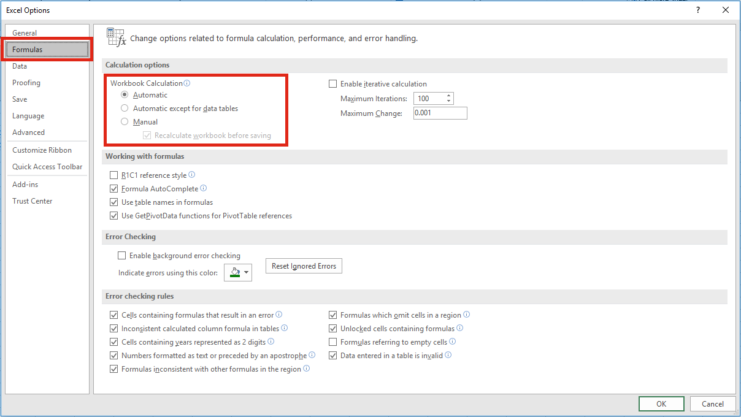
Task: Open Customize Ribbon settings
Action: 47,150
